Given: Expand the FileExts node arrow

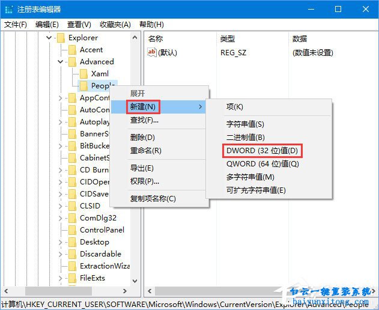Looking at the screenshot, I should 61,278.
